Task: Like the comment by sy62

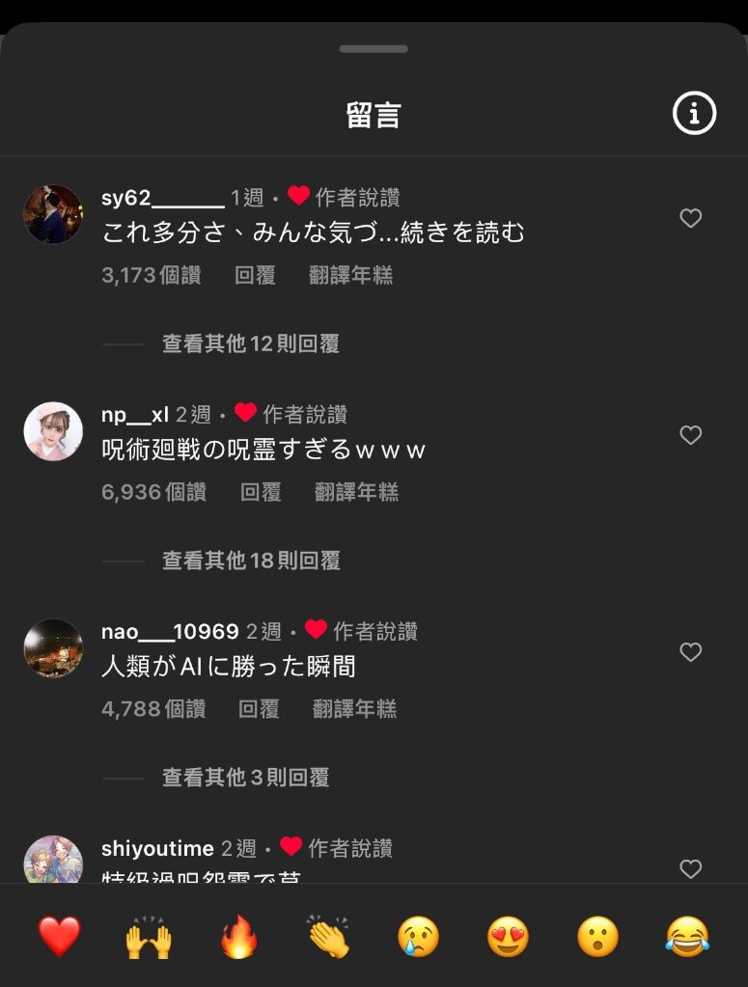Action: (x=691, y=218)
